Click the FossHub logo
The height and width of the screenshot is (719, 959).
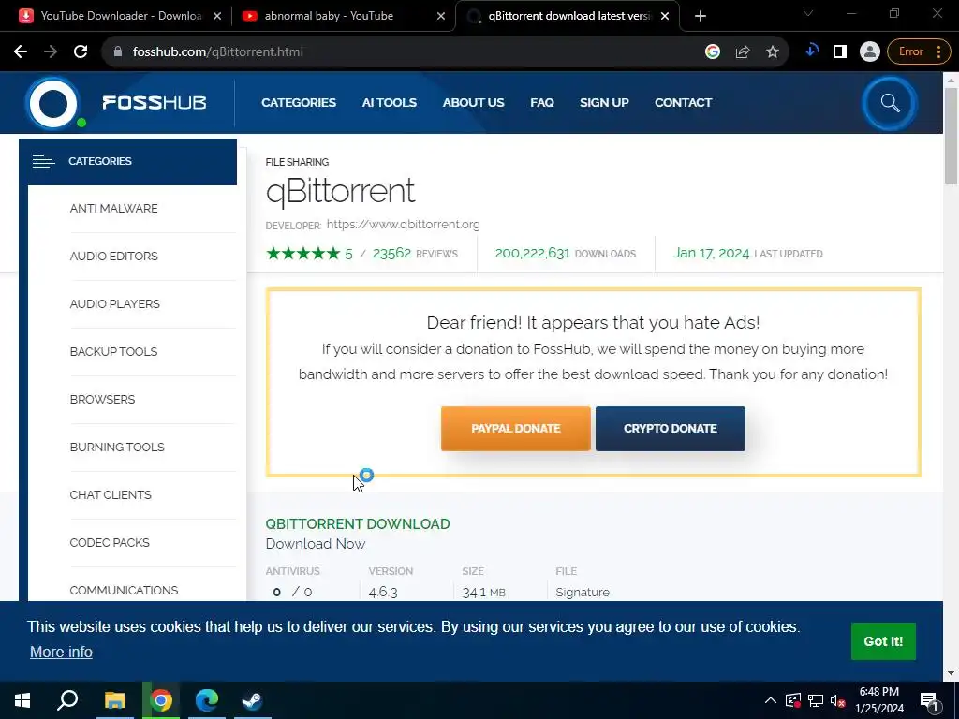pos(116,103)
